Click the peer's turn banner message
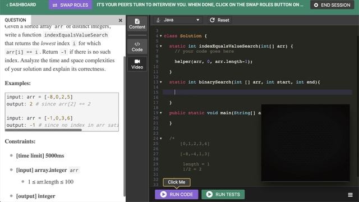 [x=200, y=5]
